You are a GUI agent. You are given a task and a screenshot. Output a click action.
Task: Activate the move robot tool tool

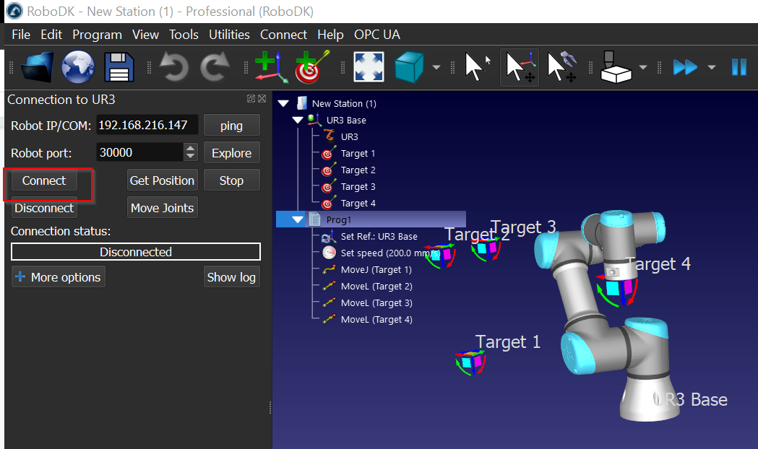(x=561, y=67)
